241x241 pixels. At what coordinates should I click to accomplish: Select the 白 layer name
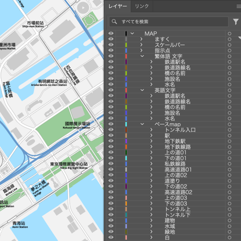click(x=167, y=237)
